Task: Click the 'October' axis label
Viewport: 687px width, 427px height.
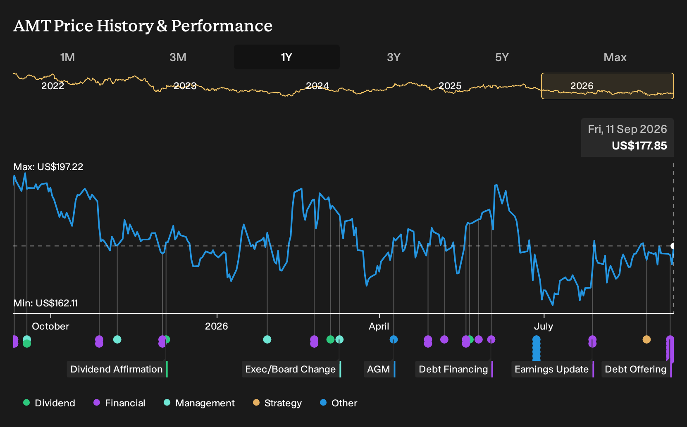Action: (50, 326)
